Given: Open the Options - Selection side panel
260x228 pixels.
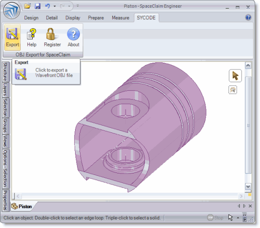Looking at the screenshot, I should 5,169.
